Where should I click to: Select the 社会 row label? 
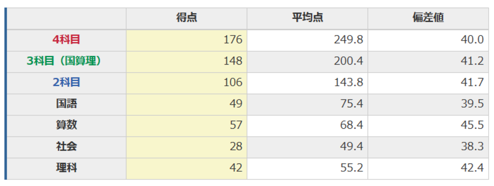click(67, 146)
